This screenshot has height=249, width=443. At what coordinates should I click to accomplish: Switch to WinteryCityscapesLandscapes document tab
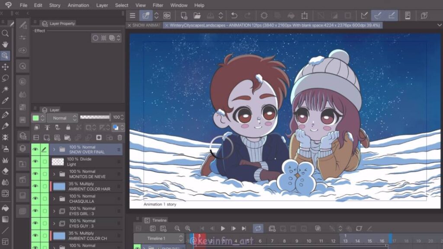point(273,26)
